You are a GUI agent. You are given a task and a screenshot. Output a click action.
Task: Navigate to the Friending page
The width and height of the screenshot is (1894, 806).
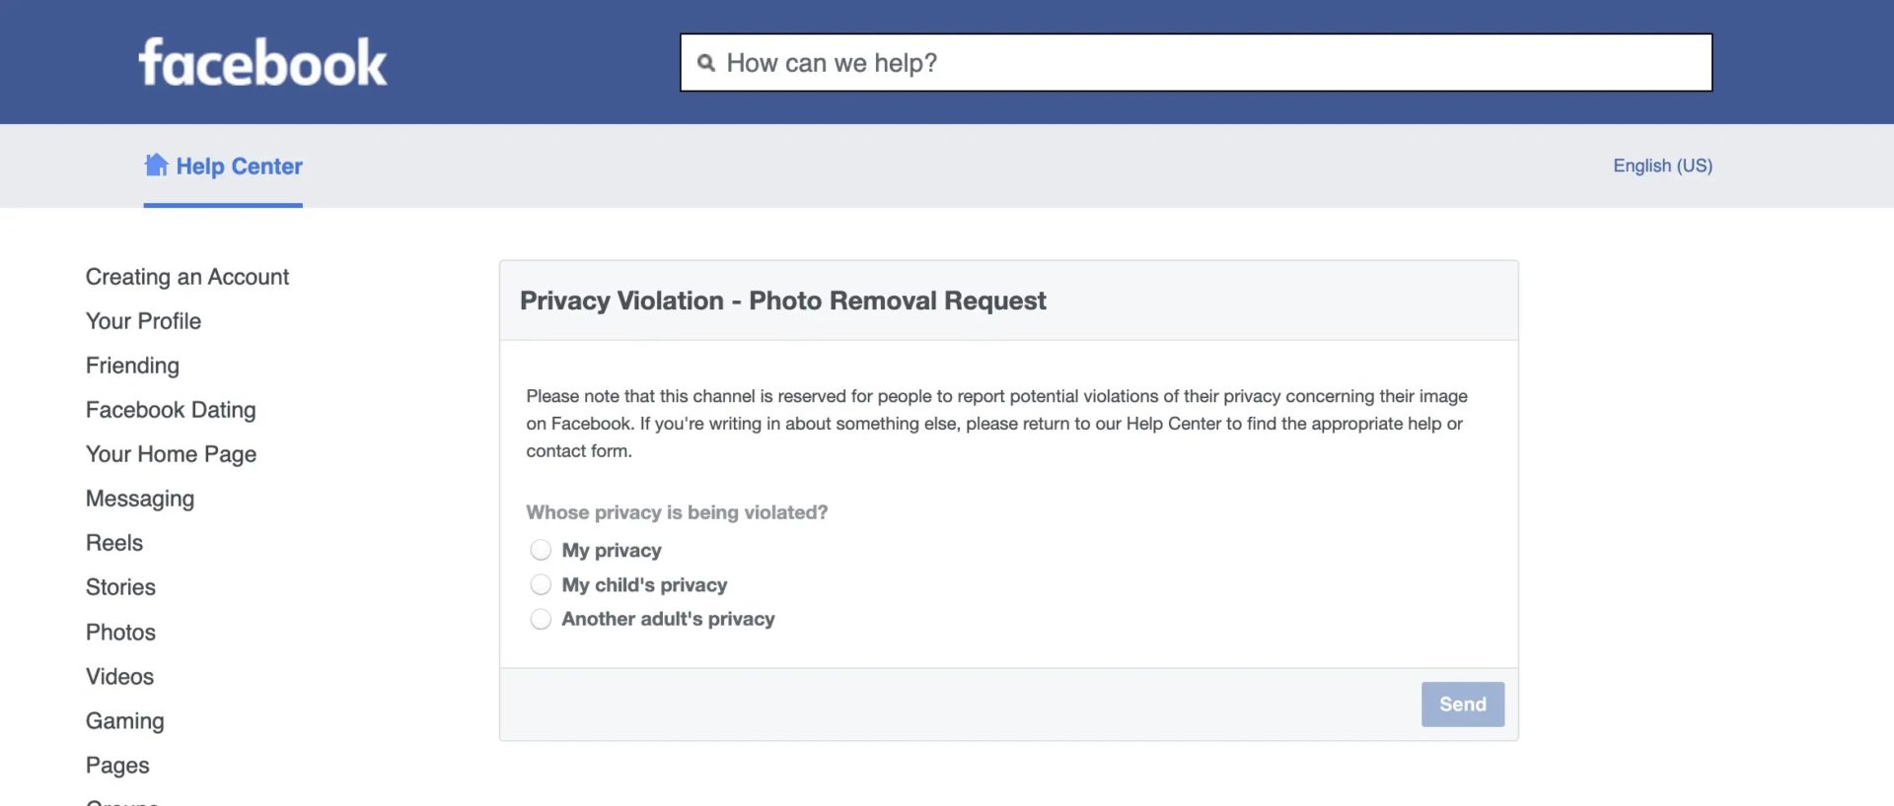coord(132,366)
